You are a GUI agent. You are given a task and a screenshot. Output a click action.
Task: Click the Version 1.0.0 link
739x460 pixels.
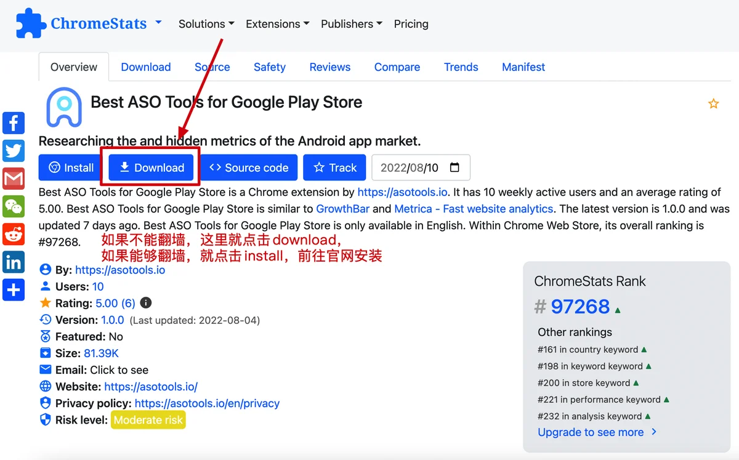(113, 320)
